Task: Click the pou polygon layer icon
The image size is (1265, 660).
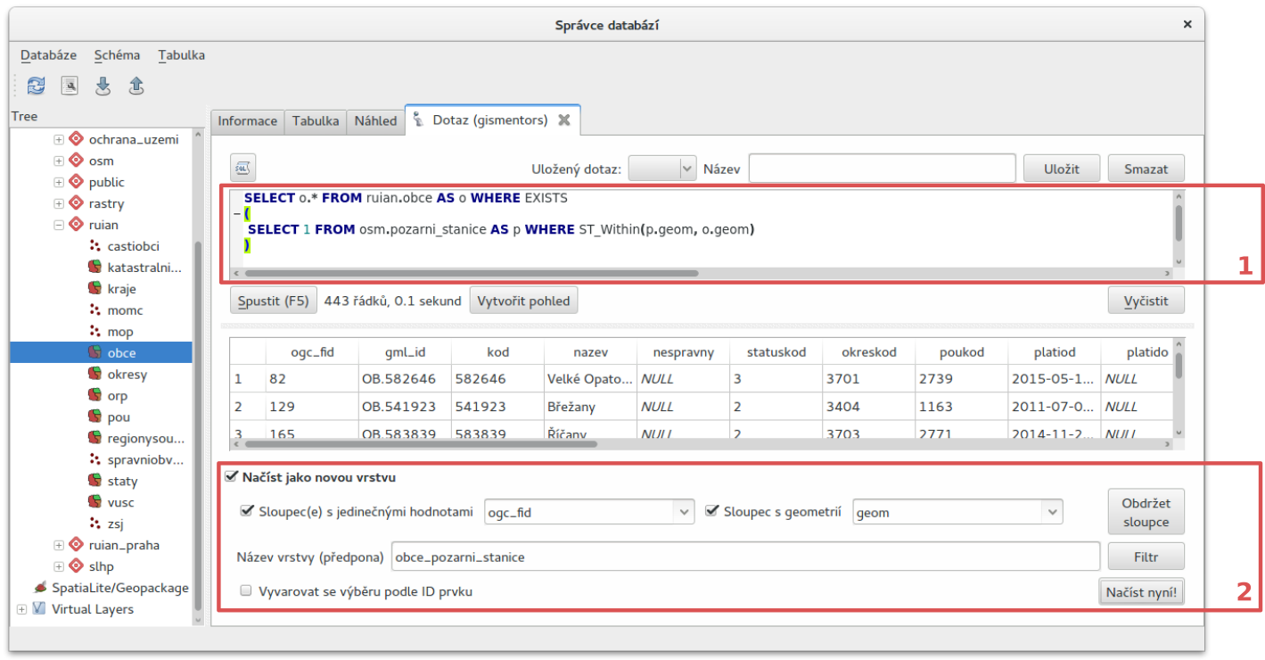Action: pos(94,417)
